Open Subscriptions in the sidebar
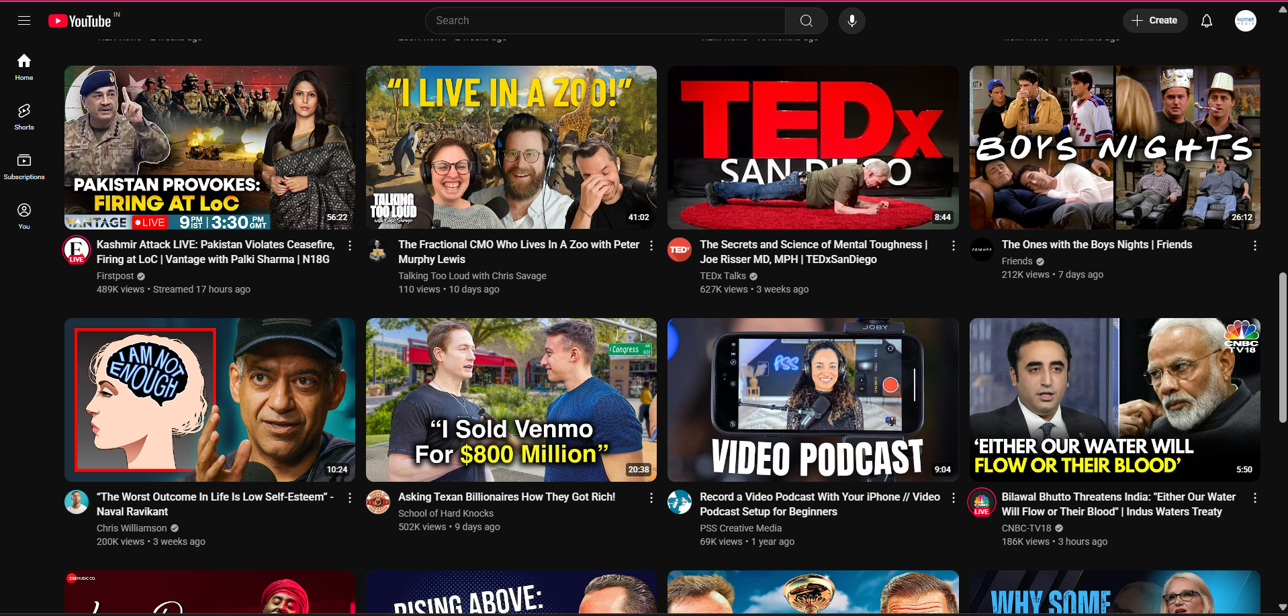1288x616 pixels. 24,166
